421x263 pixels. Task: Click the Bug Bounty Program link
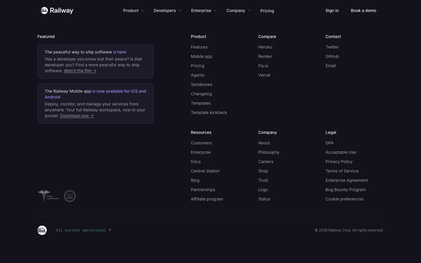coord(345,190)
